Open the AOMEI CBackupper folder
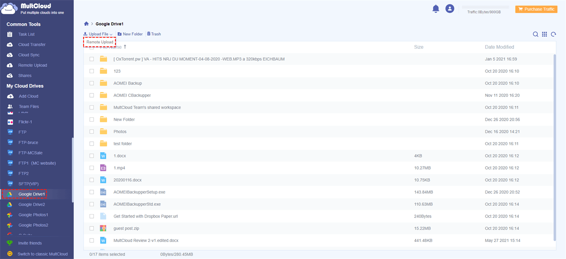Screen dimensions: 566x259 pyautogui.click(x=132, y=95)
